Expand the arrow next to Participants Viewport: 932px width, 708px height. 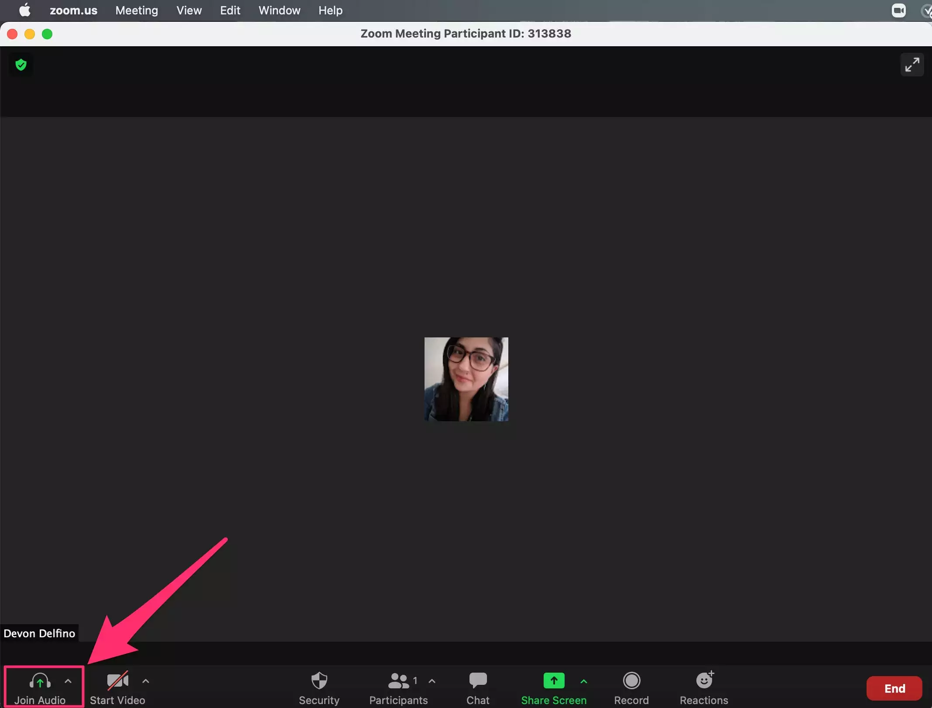[432, 681]
